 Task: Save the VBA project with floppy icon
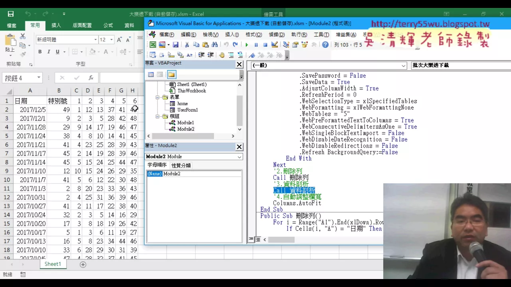point(175,45)
